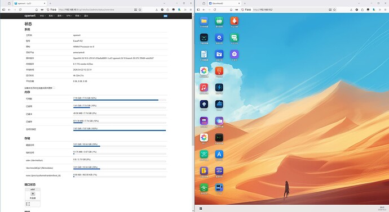Image resolution: width=389 pixels, height=212 pixels.
Task: Open the white document text editor icon
Action: click(x=204, y=54)
